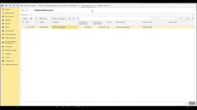The image size is (197, 110).
Task: Click the search field in toolbar
Action: coord(163,18)
